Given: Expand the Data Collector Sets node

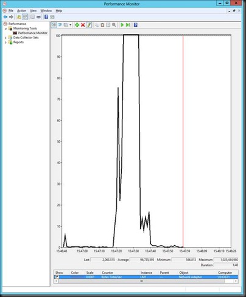Looking at the screenshot, I should coord(5,38).
